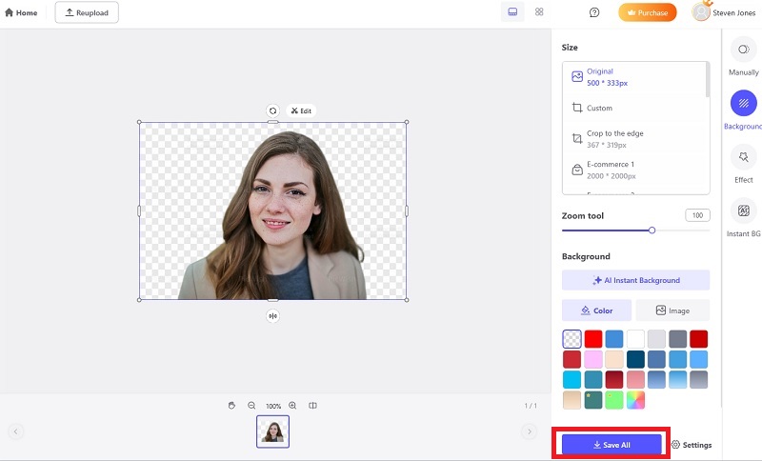Click the zoom out magnifier icon
Screen dimensions: 762x461
click(251, 406)
